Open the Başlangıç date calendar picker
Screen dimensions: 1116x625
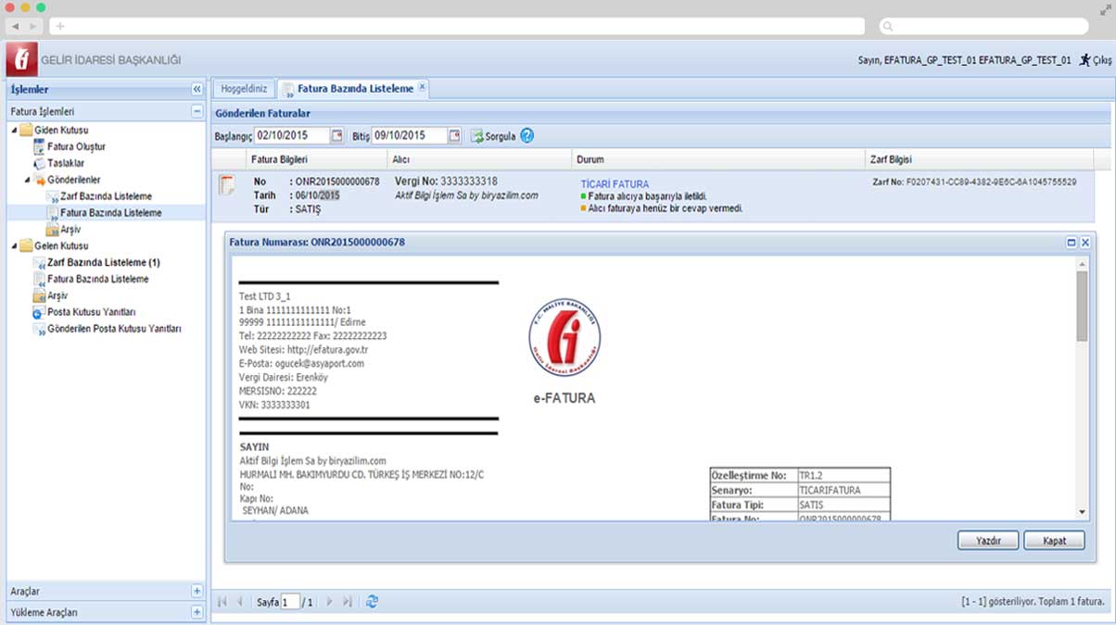point(337,135)
